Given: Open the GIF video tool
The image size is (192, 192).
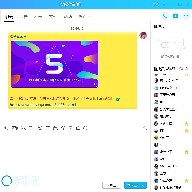Looking at the screenshot, I should (14, 128).
